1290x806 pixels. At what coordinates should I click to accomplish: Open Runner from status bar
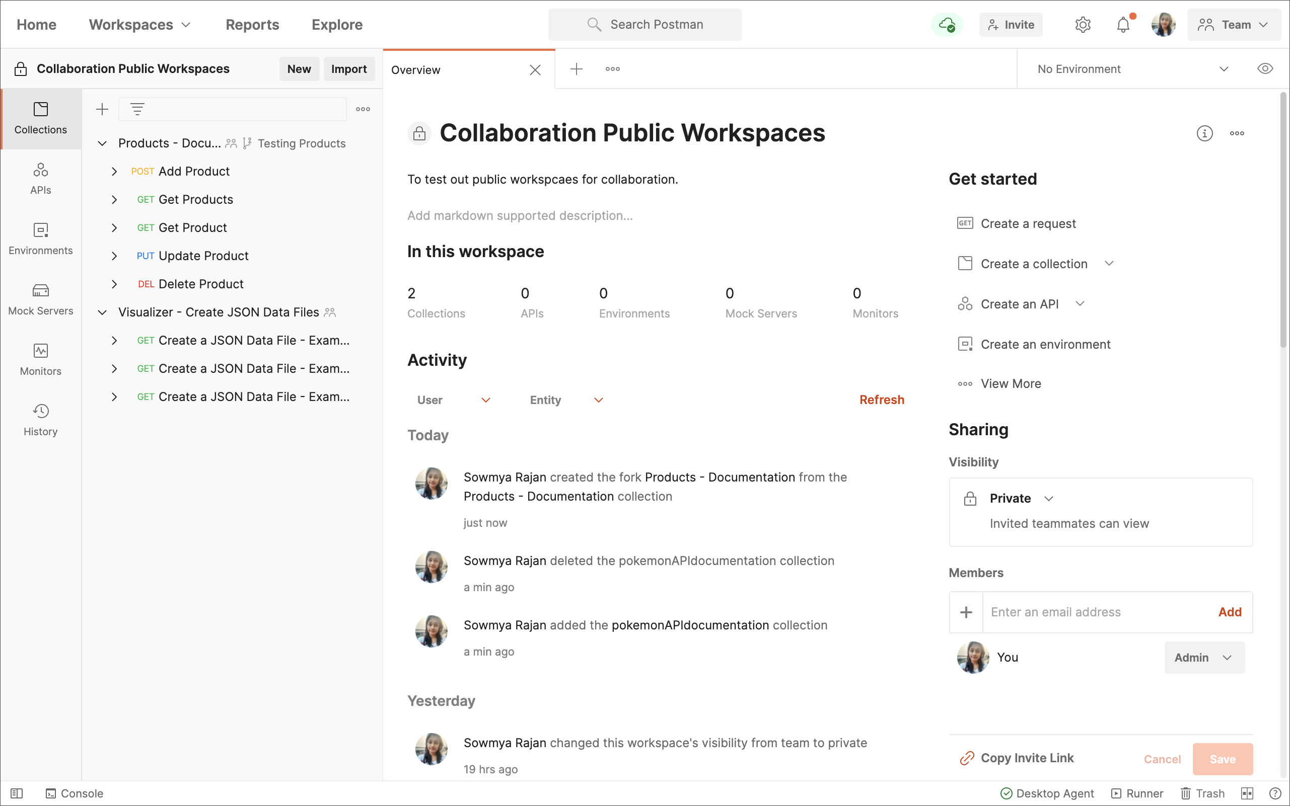1137,793
